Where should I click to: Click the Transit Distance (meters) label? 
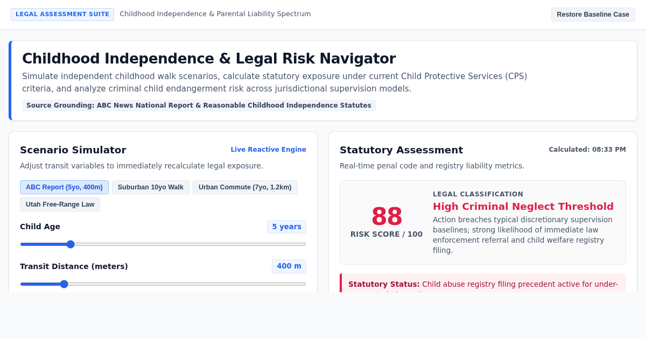pos(74,266)
